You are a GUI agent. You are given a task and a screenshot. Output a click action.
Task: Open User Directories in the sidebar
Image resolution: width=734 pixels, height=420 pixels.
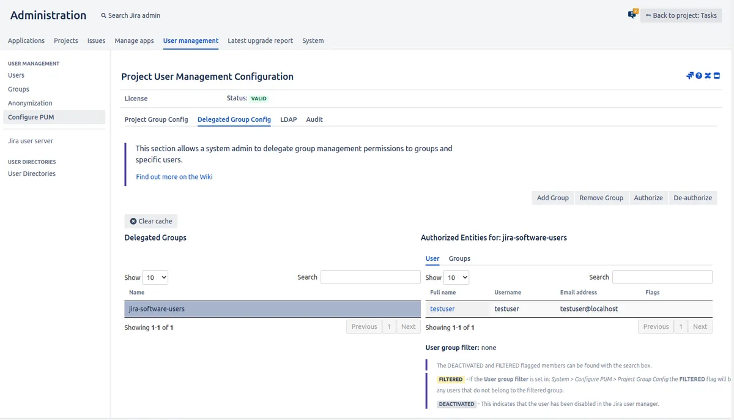click(32, 174)
